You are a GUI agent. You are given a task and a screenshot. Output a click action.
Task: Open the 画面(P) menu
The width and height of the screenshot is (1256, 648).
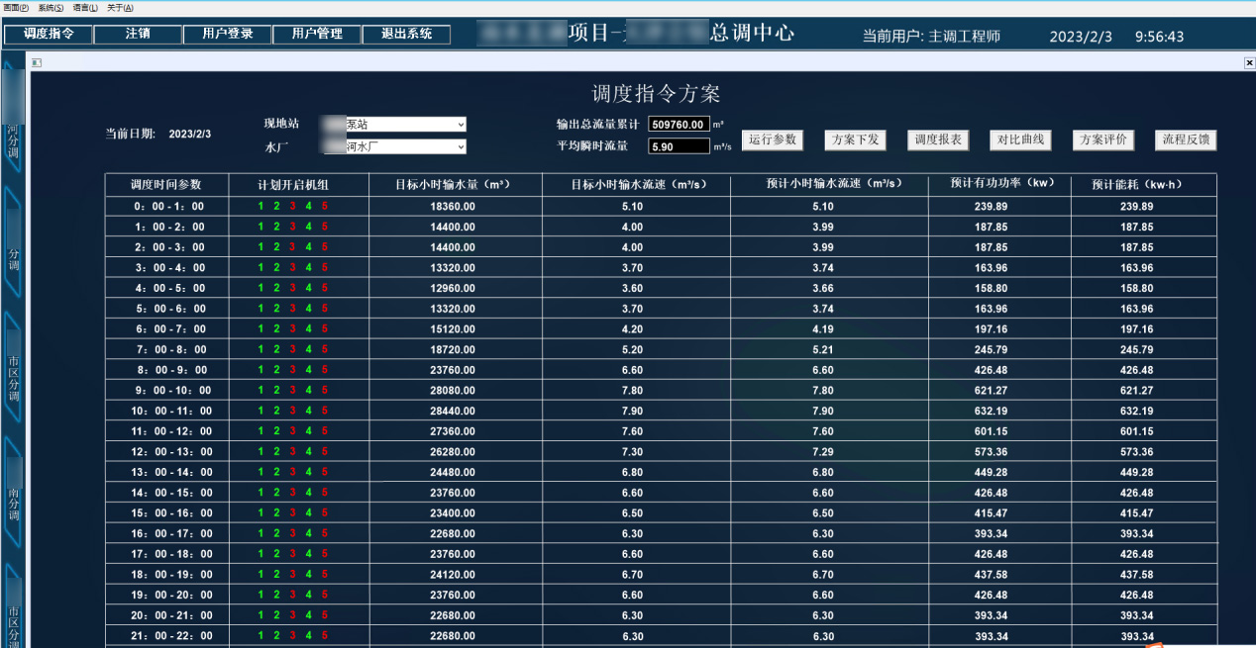point(17,7)
